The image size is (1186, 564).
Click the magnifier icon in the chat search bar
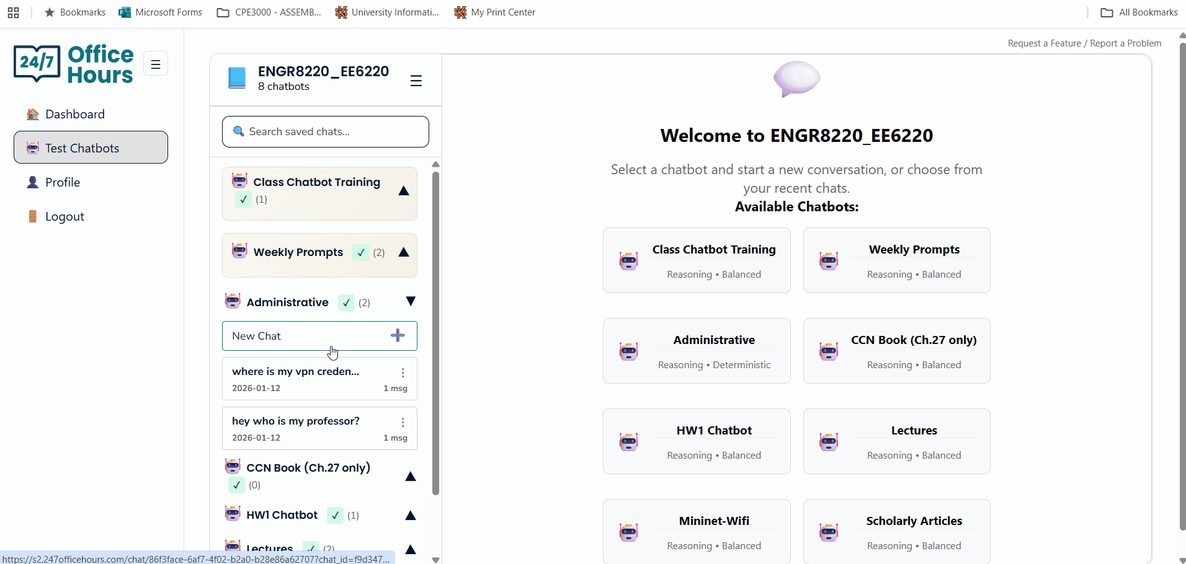[x=239, y=131]
